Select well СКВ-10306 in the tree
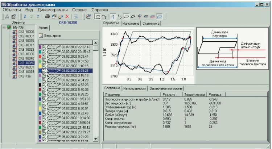This screenshot has height=149, width=272. [26, 32]
